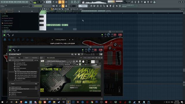The image size is (185, 104).
Task: Select the zoom tool in piano roll toolbar
Action: [x=66, y=9]
